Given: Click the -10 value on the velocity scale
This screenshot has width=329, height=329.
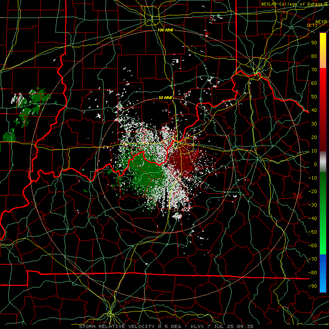Looking at the screenshot, I should pyautogui.click(x=313, y=178).
